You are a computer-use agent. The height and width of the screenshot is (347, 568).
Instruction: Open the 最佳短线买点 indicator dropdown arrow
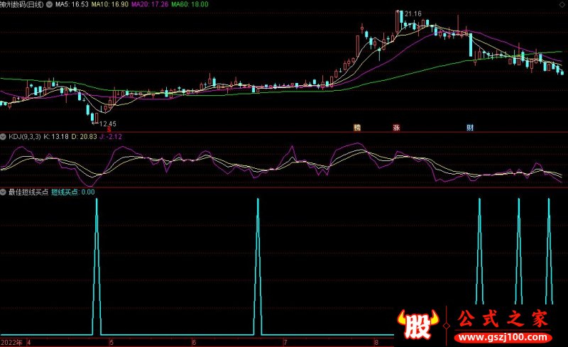tap(4, 192)
